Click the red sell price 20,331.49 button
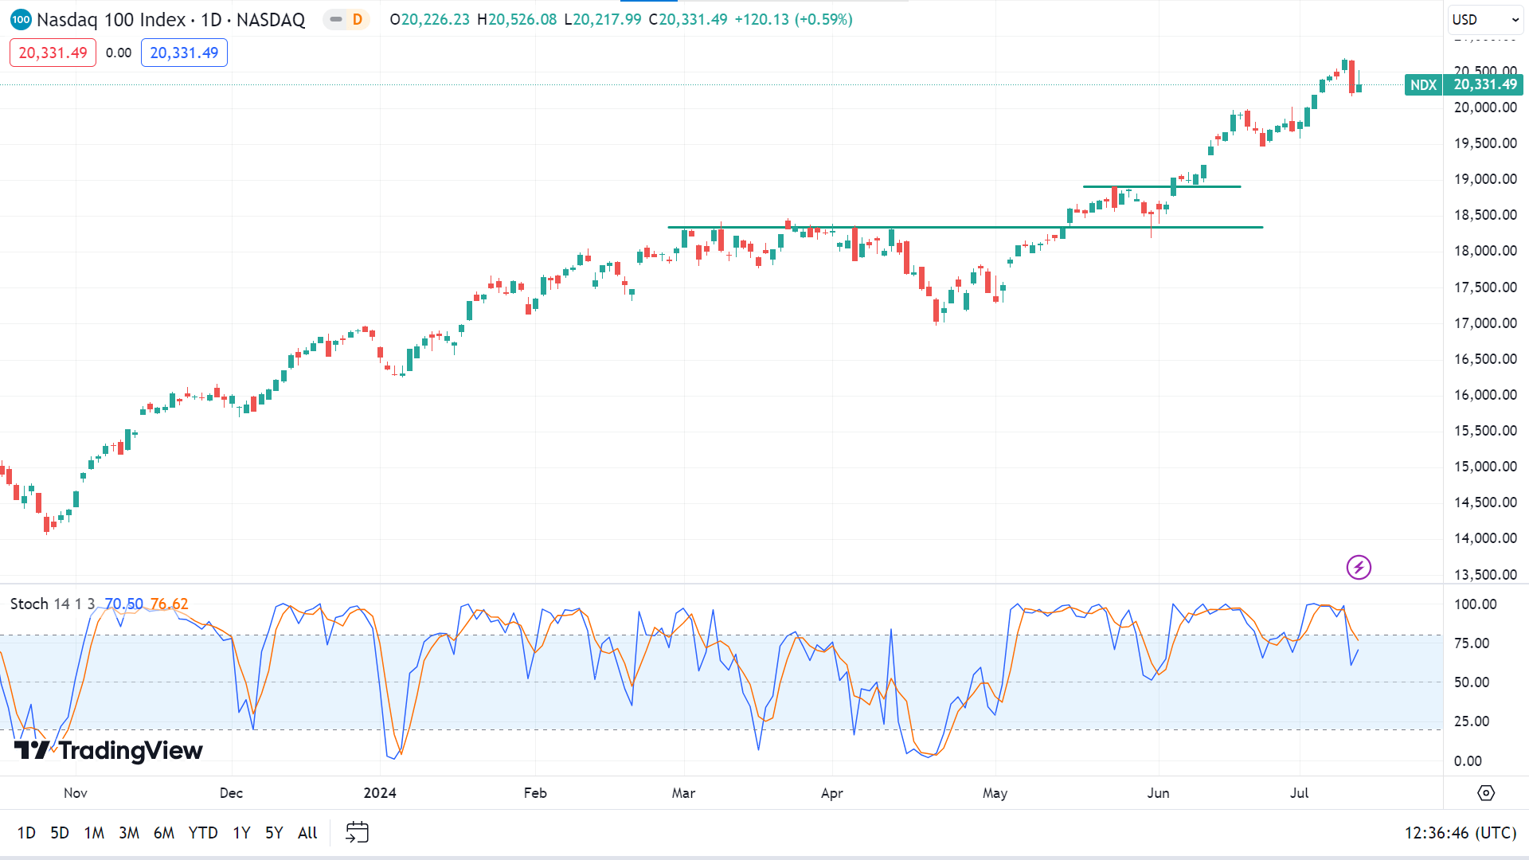 click(x=53, y=53)
